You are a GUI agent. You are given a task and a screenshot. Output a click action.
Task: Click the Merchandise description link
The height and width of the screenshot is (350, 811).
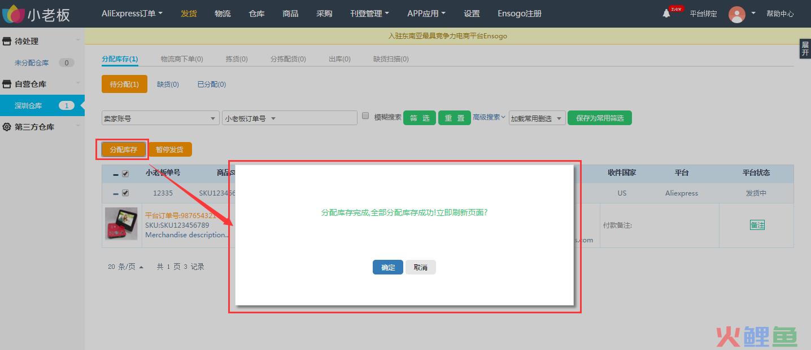pyautogui.click(x=187, y=235)
